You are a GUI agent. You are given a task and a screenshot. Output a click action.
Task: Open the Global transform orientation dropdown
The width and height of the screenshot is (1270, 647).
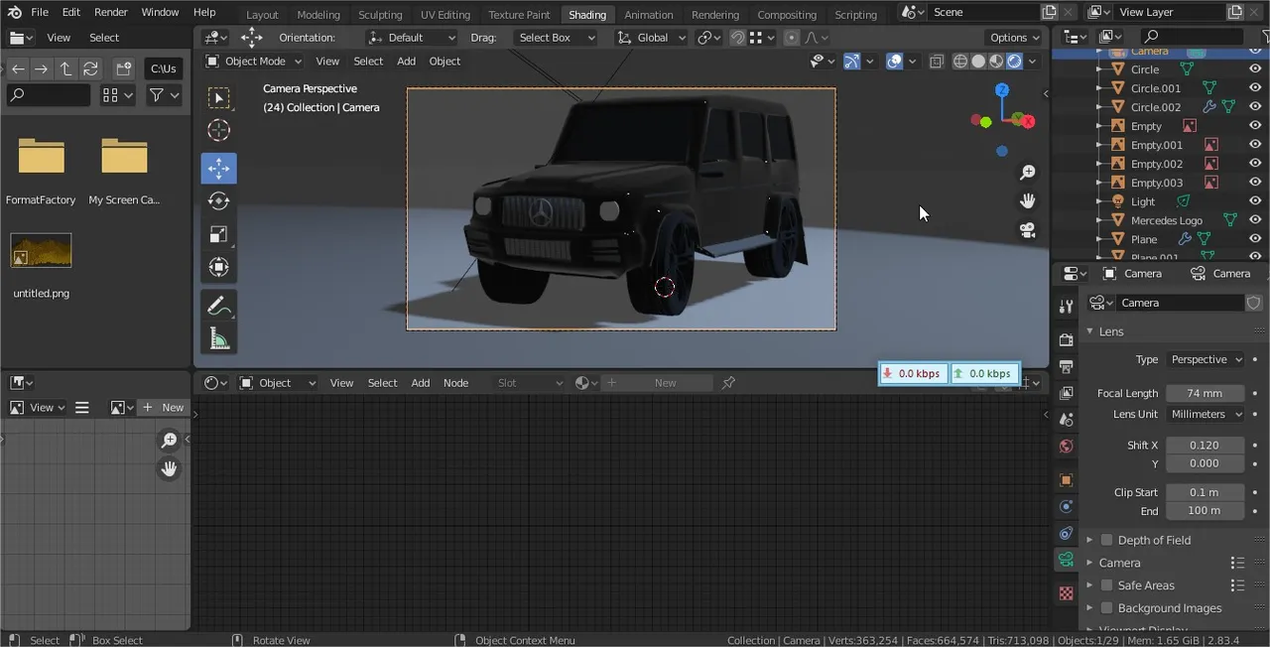(651, 38)
